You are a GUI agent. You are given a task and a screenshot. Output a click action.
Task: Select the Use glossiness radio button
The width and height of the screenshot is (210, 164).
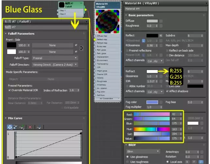tap(127, 157)
